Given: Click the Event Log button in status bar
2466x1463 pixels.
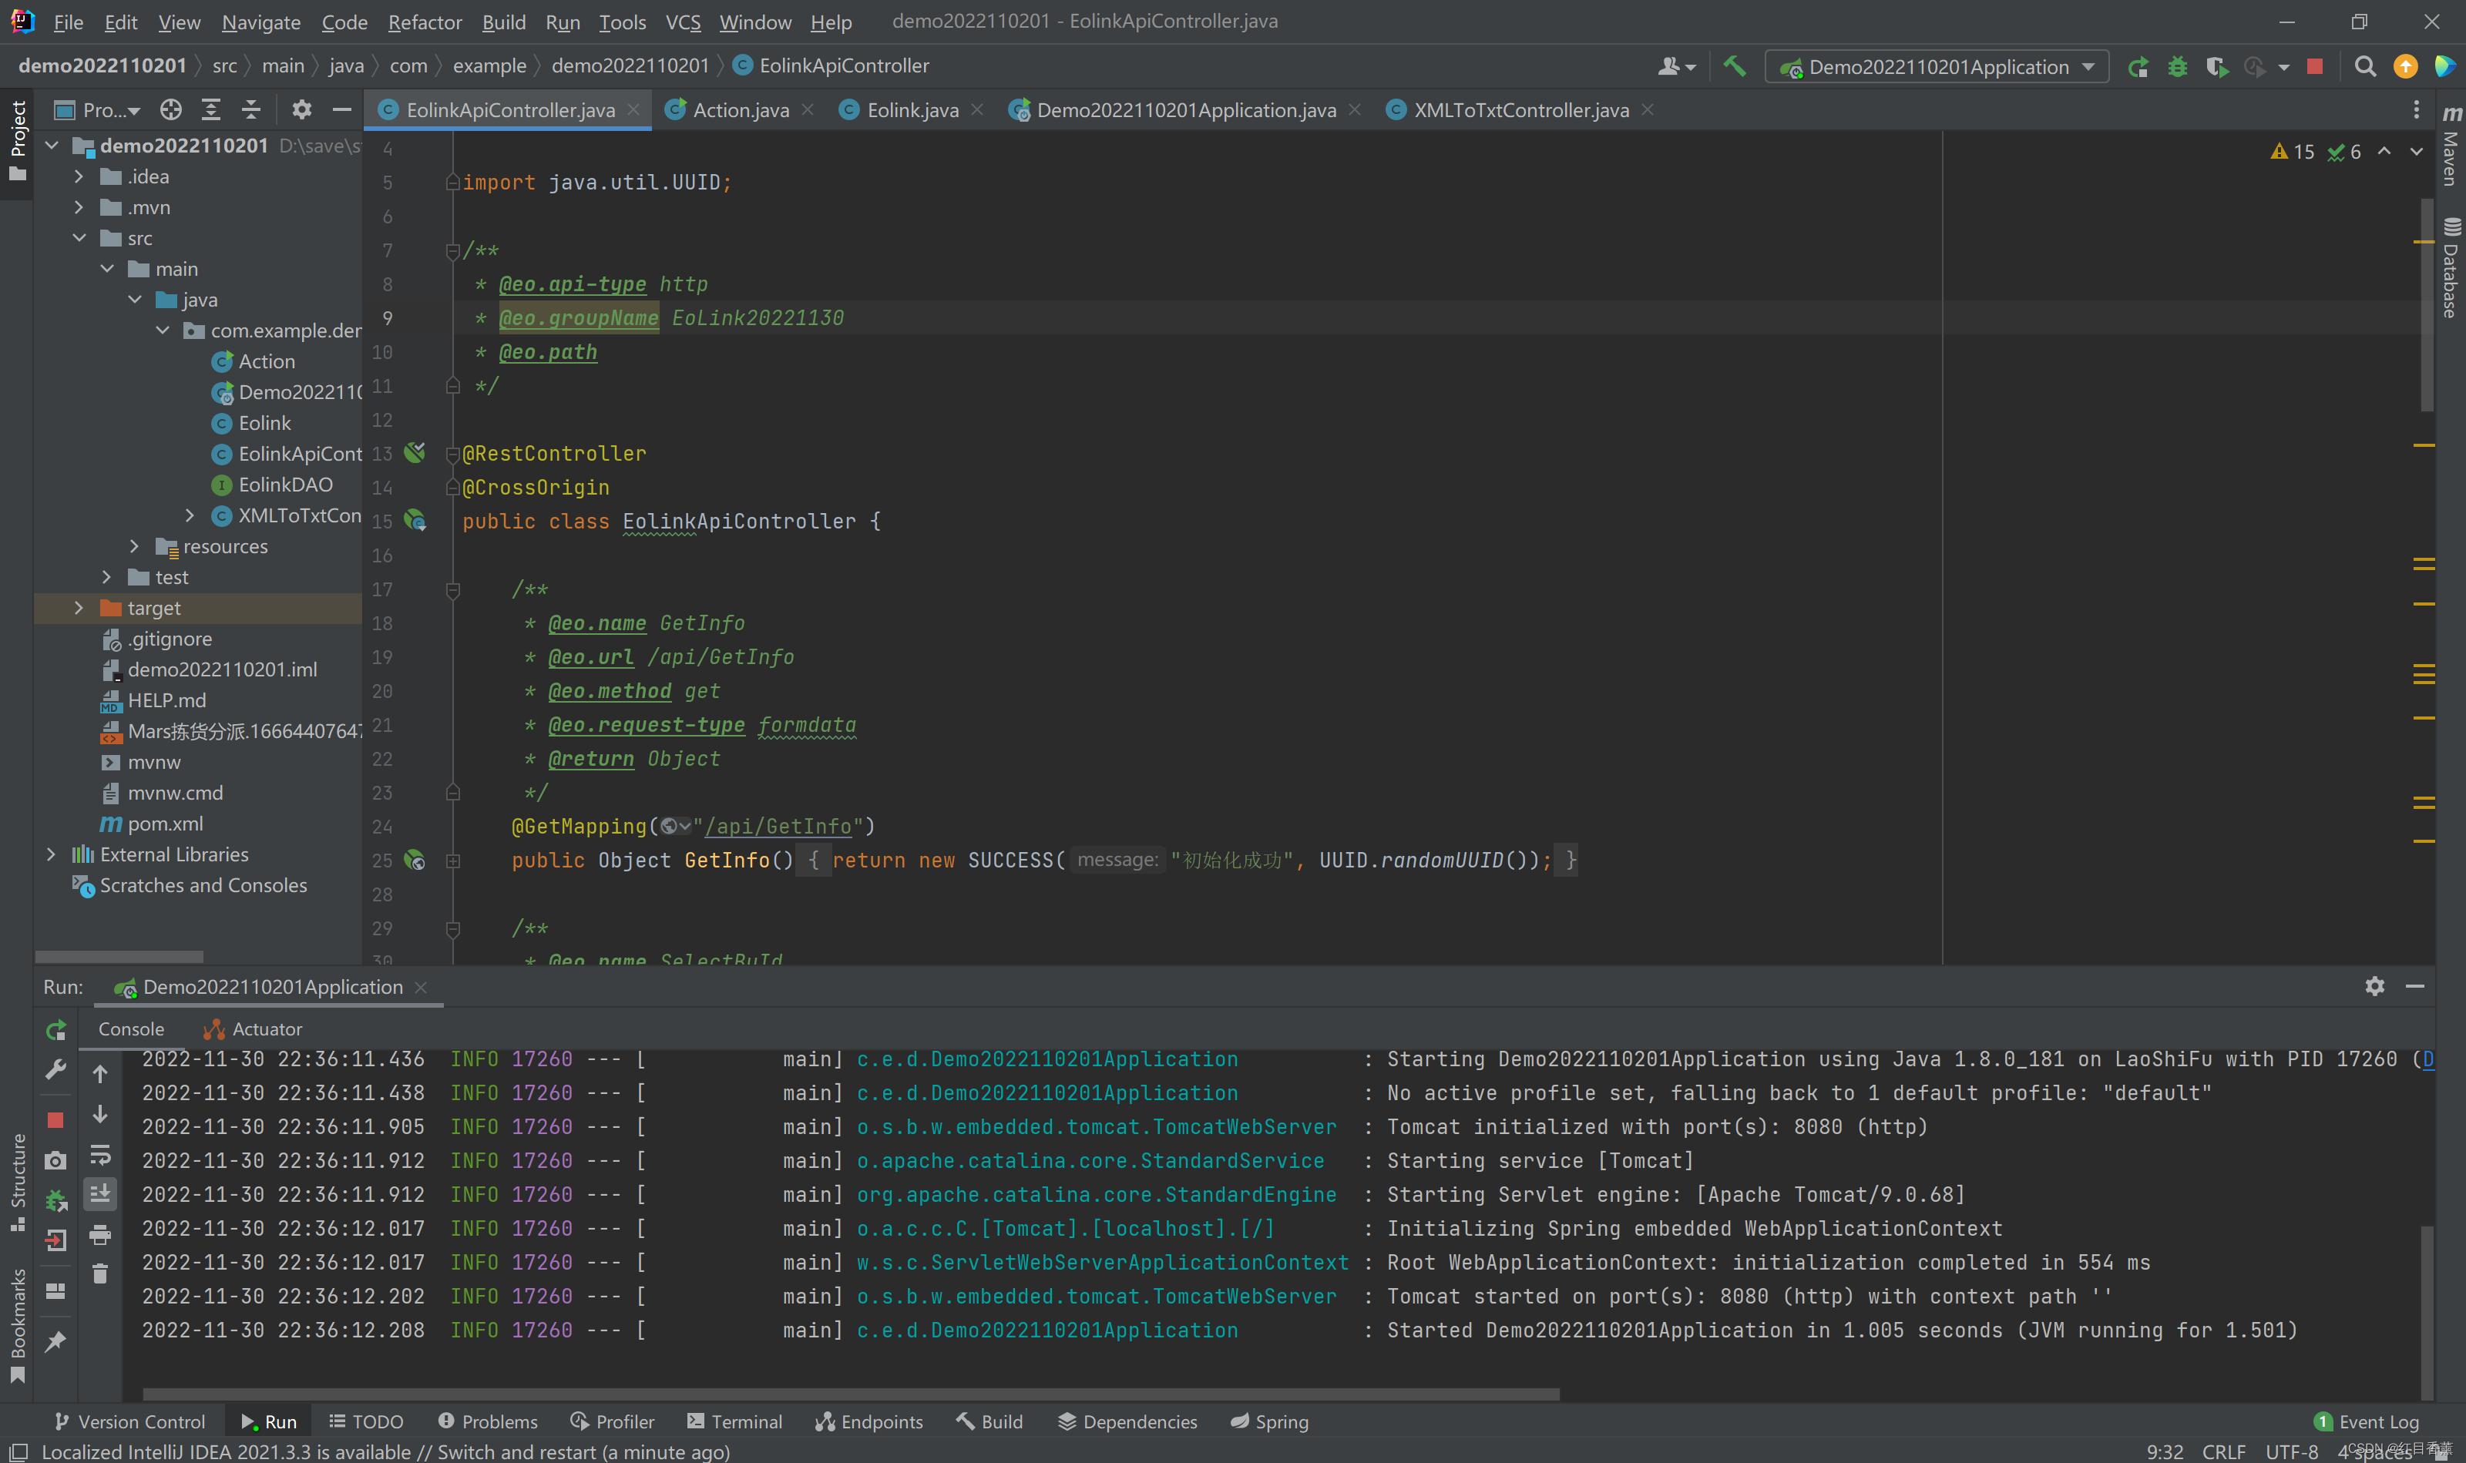Looking at the screenshot, I should 2365,1421.
